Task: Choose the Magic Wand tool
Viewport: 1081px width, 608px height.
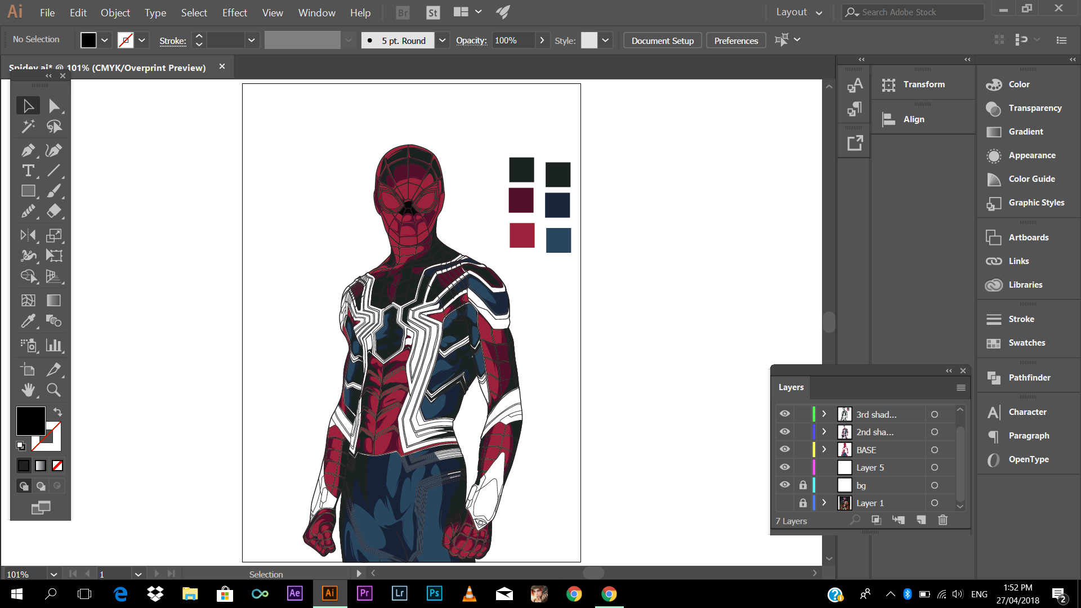Action: 28,127
